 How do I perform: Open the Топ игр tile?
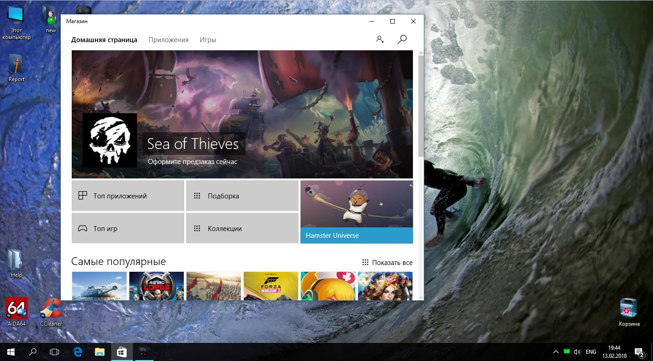[x=128, y=228]
